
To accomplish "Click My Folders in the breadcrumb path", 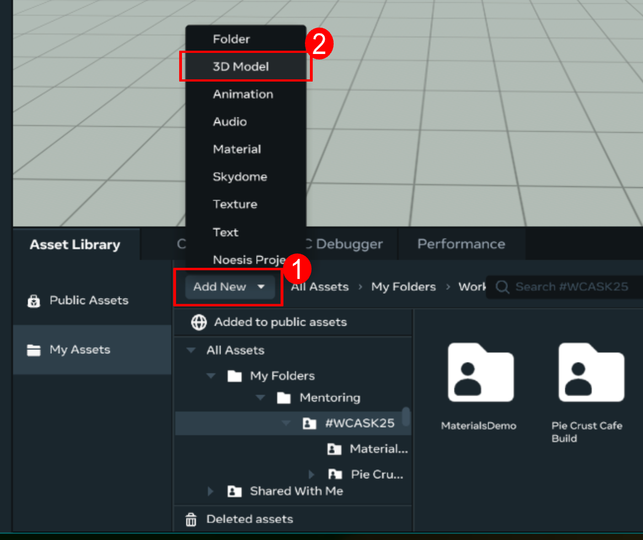I will [403, 287].
